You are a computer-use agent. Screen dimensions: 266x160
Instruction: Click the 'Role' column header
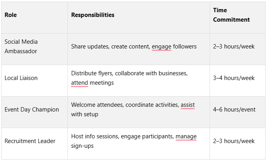pos(11,15)
